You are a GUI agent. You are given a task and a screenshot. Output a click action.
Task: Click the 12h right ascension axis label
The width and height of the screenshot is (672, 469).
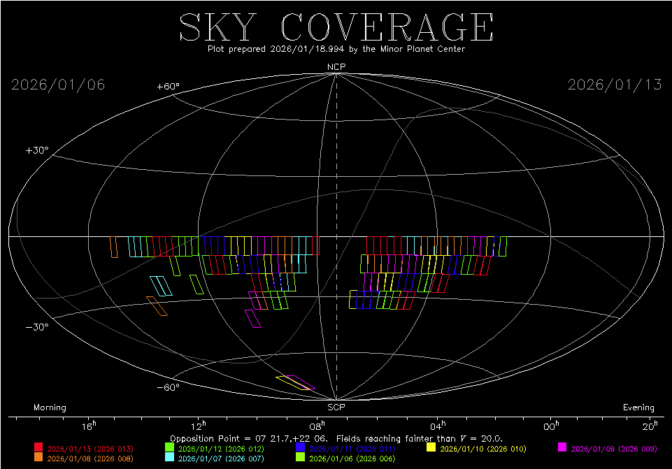click(x=199, y=426)
